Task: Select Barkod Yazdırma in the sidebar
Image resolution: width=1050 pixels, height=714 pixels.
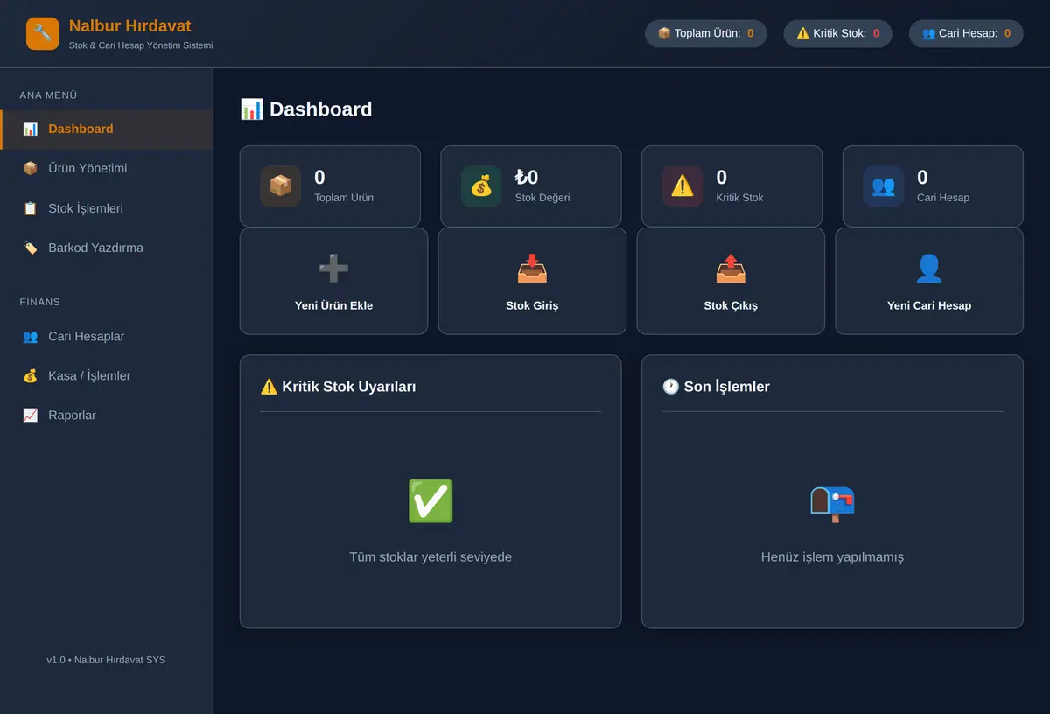Action: click(x=106, y=248)
